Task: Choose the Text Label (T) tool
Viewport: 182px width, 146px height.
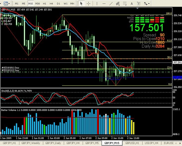Action: coord(139,4)
